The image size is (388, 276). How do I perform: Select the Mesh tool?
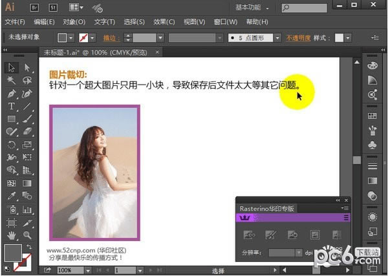pyautogui.click(x=12, y=184)
